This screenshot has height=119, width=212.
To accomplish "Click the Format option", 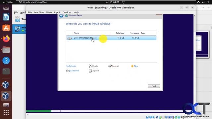I will pos(113,66).
